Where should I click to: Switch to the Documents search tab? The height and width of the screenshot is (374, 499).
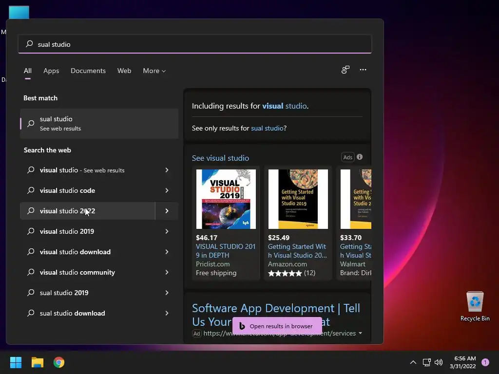[x=88, y=71]
